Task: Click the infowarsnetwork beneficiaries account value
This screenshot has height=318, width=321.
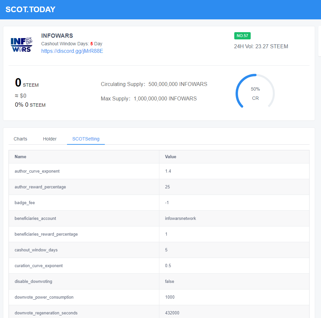Action: pos(180,219)
